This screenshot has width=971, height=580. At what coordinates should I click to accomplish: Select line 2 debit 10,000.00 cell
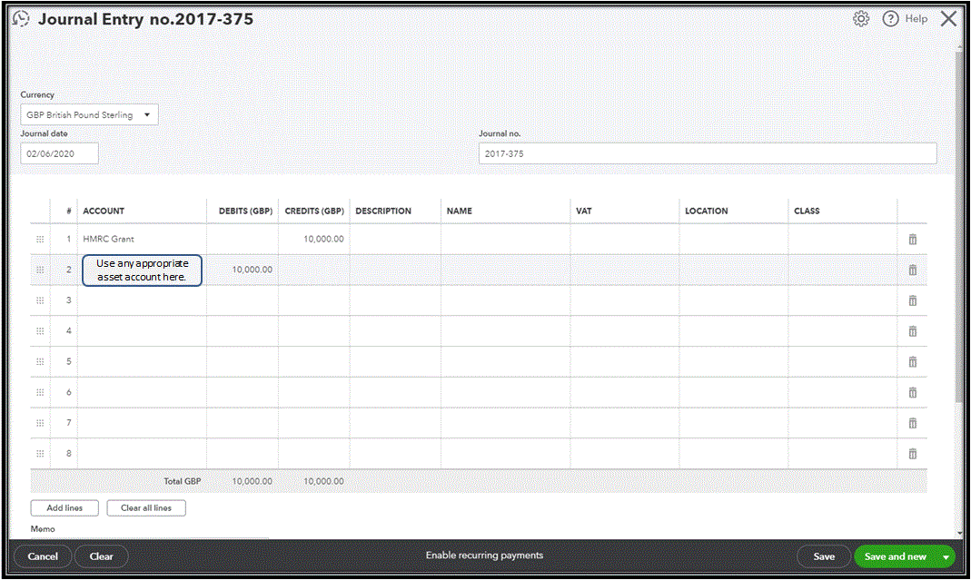[x=243, y=270]
